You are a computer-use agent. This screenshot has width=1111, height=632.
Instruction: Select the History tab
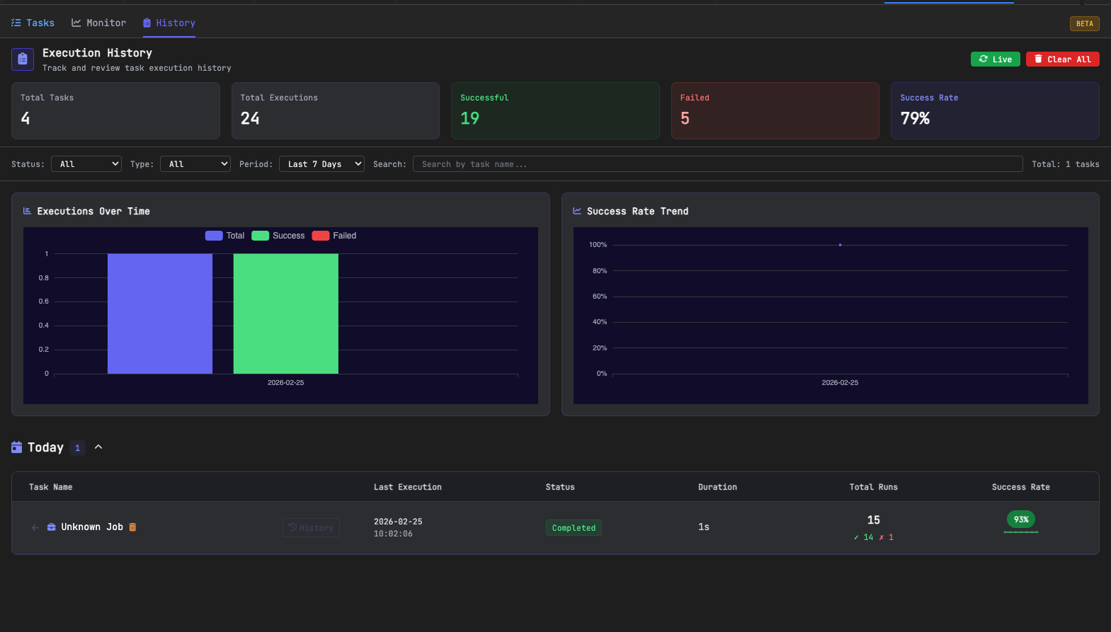pos(169,23)
